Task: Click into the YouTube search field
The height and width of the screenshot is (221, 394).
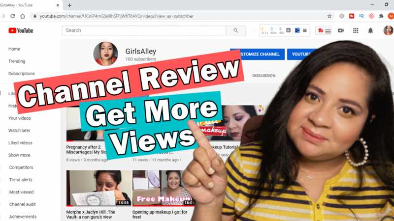Action: 144,30
